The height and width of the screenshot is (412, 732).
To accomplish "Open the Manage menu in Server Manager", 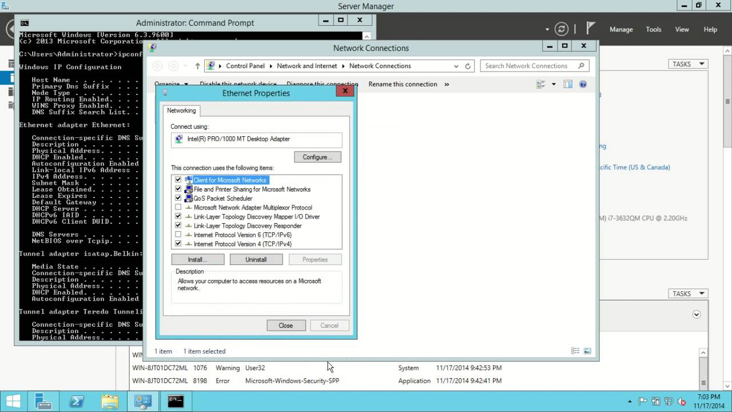I will point(621,29).
